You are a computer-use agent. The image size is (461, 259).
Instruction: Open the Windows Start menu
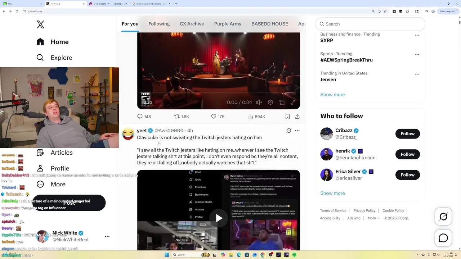click(x=166, y=255)
